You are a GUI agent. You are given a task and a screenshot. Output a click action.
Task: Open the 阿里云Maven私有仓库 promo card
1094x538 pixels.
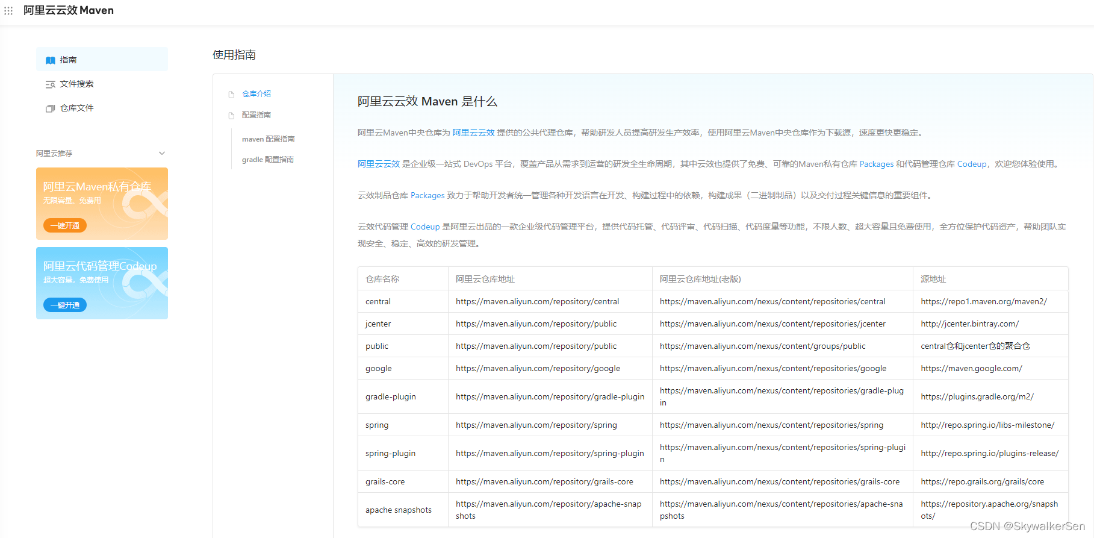102,204
